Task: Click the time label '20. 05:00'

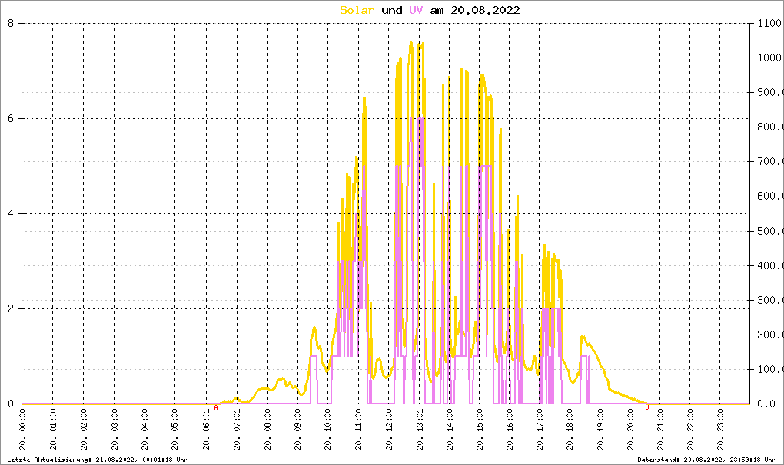Action: pos(175,430)
